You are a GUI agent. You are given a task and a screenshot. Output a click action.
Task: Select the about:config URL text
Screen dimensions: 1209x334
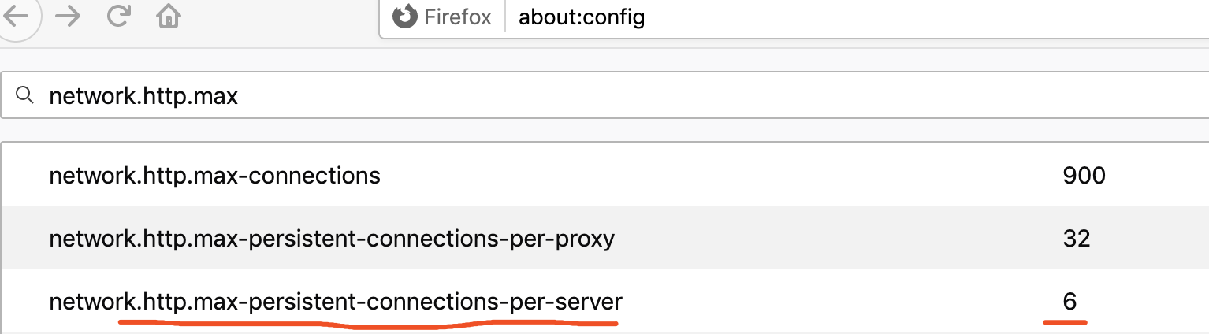582,17
